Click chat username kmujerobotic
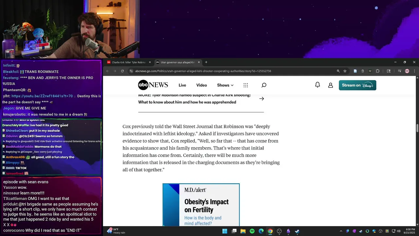 (15, 114)
